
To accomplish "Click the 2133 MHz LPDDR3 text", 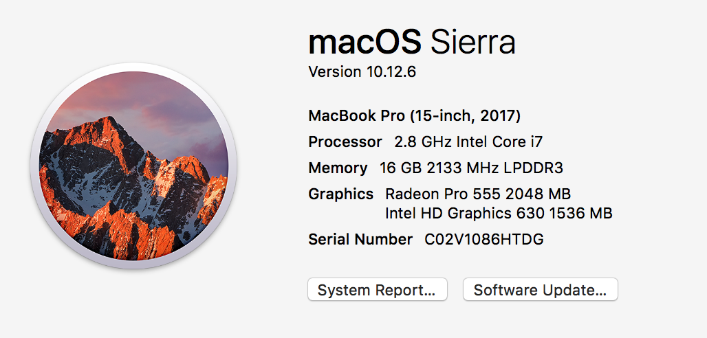I will pyautogui.click(x=492, y=168).
